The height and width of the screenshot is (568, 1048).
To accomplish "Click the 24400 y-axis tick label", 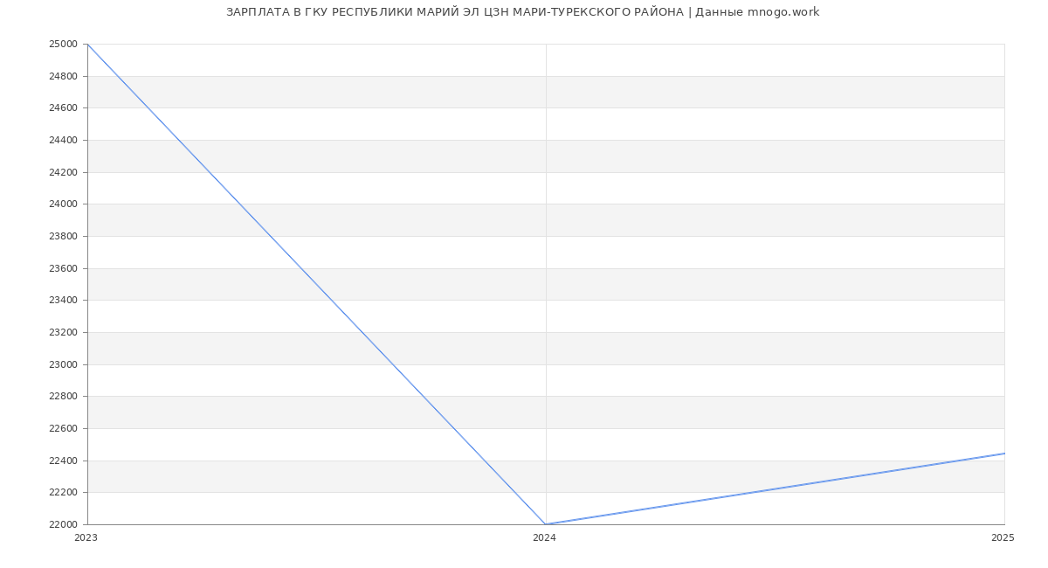I will click(x=63, y=141).
